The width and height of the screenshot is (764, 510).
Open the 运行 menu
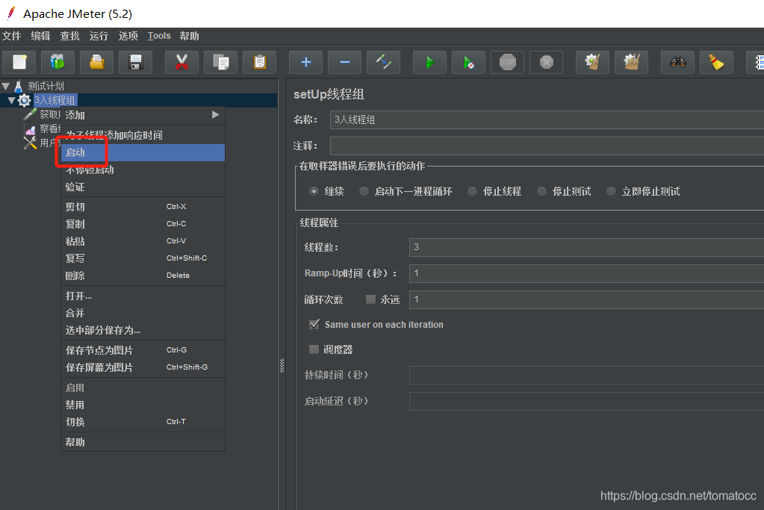pos(99,36)
